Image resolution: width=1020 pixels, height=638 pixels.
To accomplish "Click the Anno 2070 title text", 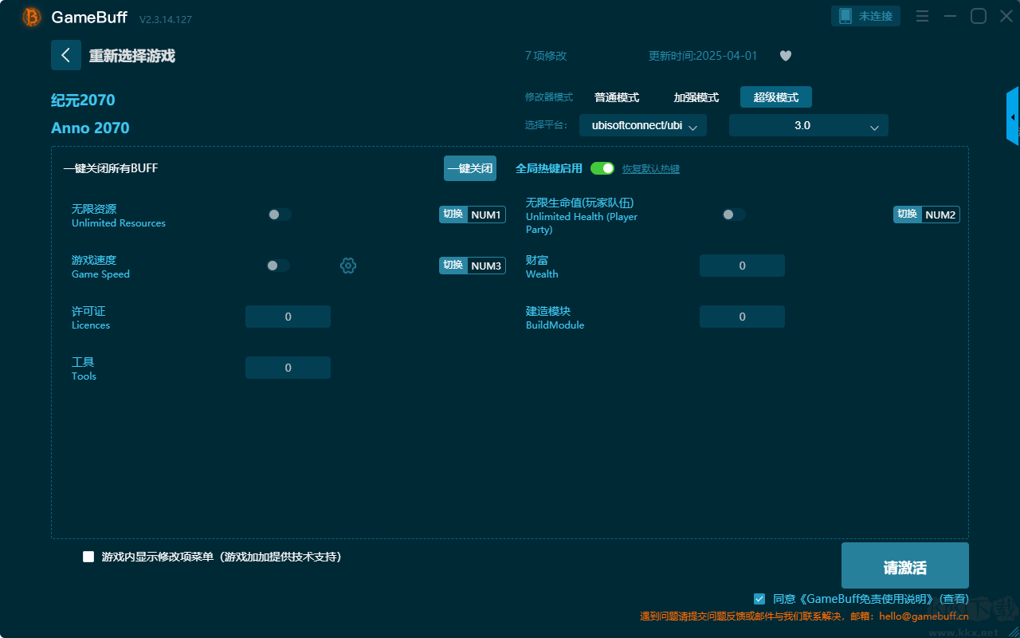I will [90, 128].
